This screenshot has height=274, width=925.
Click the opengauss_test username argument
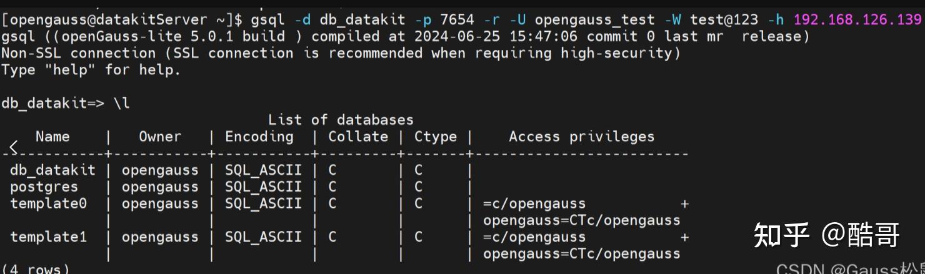coord(595,20)
